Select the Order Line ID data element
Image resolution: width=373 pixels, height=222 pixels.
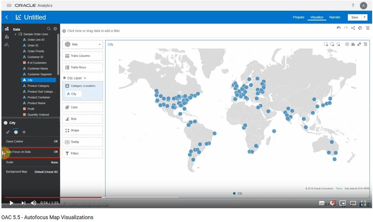click(36, 40)
